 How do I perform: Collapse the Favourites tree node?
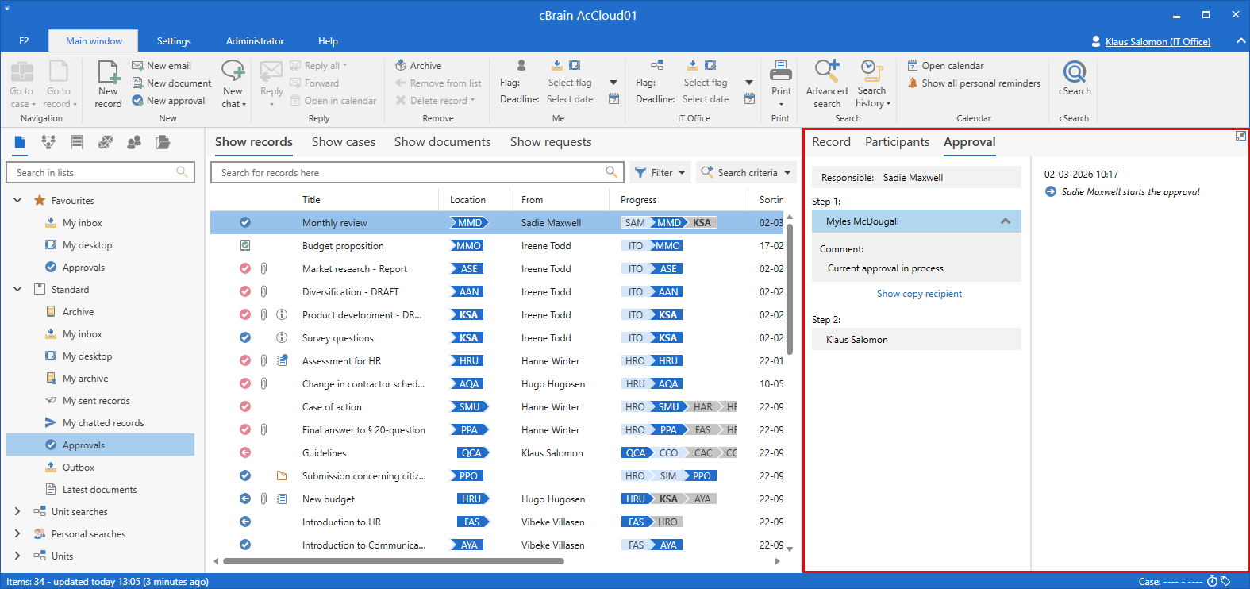tap(17, 201)
